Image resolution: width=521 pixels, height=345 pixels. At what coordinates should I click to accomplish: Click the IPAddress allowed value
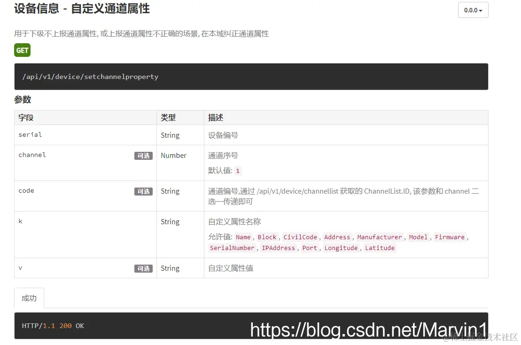click(278, 248)
